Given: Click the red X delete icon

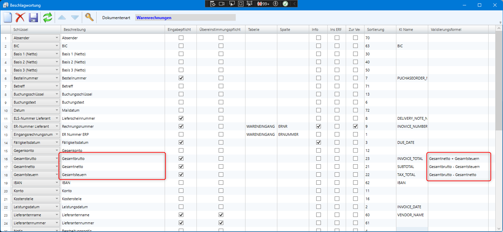Looking at the screenshot, I should [x=20, y=17].
